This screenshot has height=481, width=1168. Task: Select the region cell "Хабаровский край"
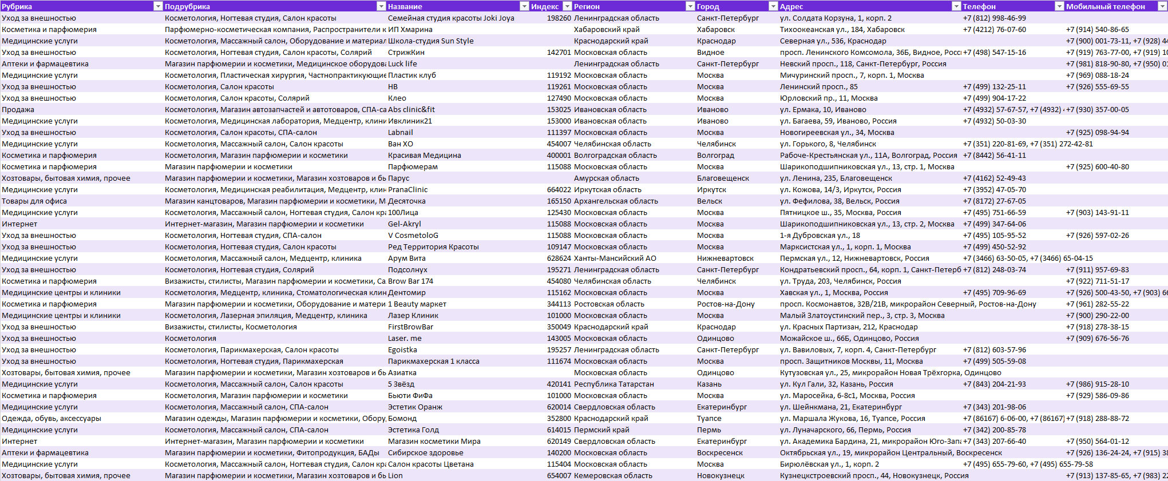634,29
